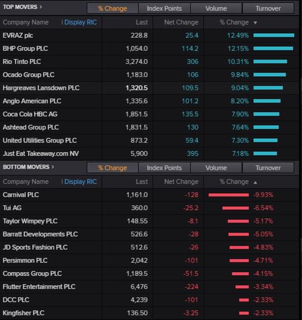
Task: Select the BHP Group PLC row
Action: pyautogui.click(x=149, y=48)
